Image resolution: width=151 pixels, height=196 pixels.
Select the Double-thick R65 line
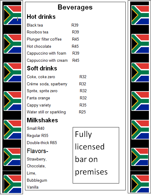point(42,143)
